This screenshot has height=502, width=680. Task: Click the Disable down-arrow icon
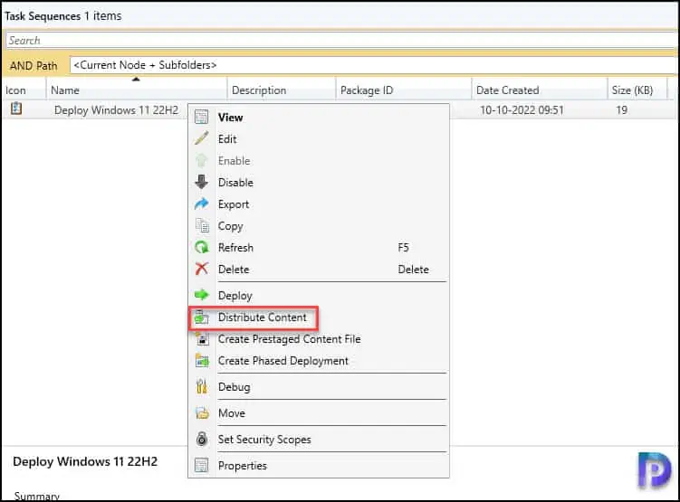click(201, 182)
